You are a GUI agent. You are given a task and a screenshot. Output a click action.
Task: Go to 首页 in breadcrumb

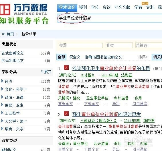pyautogui.click(x=10, y=34)
